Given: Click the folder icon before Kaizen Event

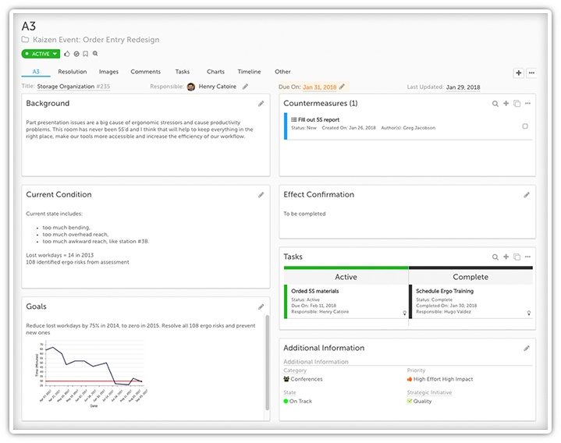Looking at the screenshot, I should tap(25, 39).
